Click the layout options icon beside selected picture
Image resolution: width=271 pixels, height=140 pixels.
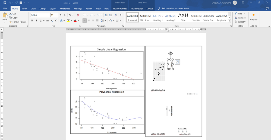pos(177,62)
